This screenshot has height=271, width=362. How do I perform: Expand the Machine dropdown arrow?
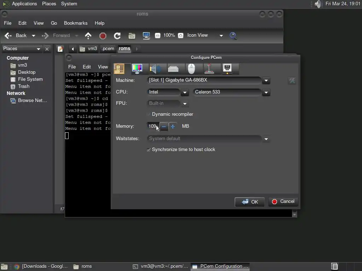[x=266, y=80]
